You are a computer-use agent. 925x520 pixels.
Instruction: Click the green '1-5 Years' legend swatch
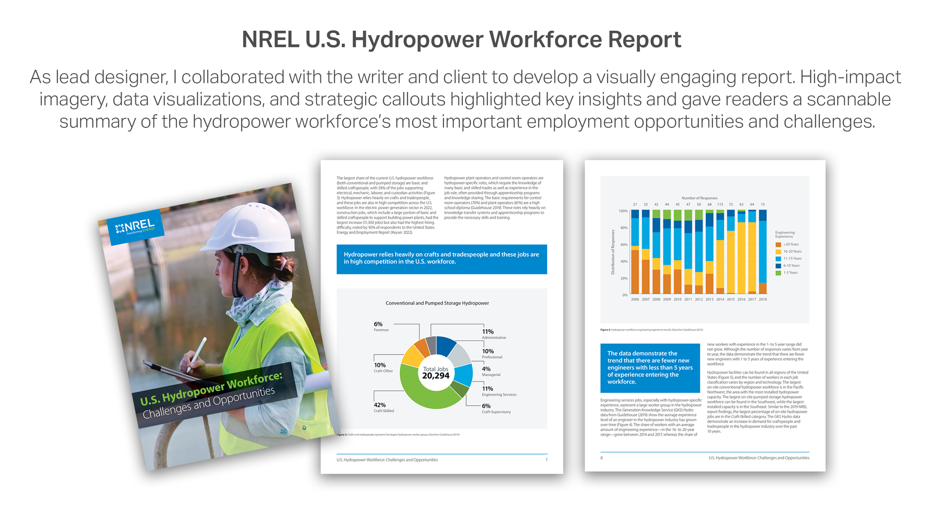tap(778, 273)
